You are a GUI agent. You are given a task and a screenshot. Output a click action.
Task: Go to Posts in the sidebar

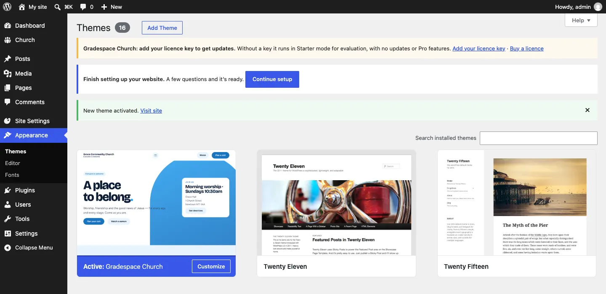(34, 59)
